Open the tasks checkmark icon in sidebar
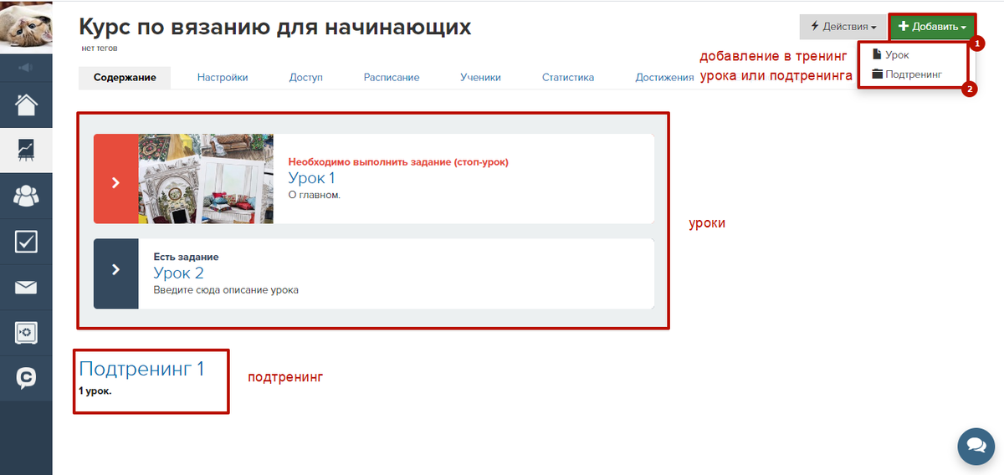The image size is (1004, 475). tap(26, 242)
